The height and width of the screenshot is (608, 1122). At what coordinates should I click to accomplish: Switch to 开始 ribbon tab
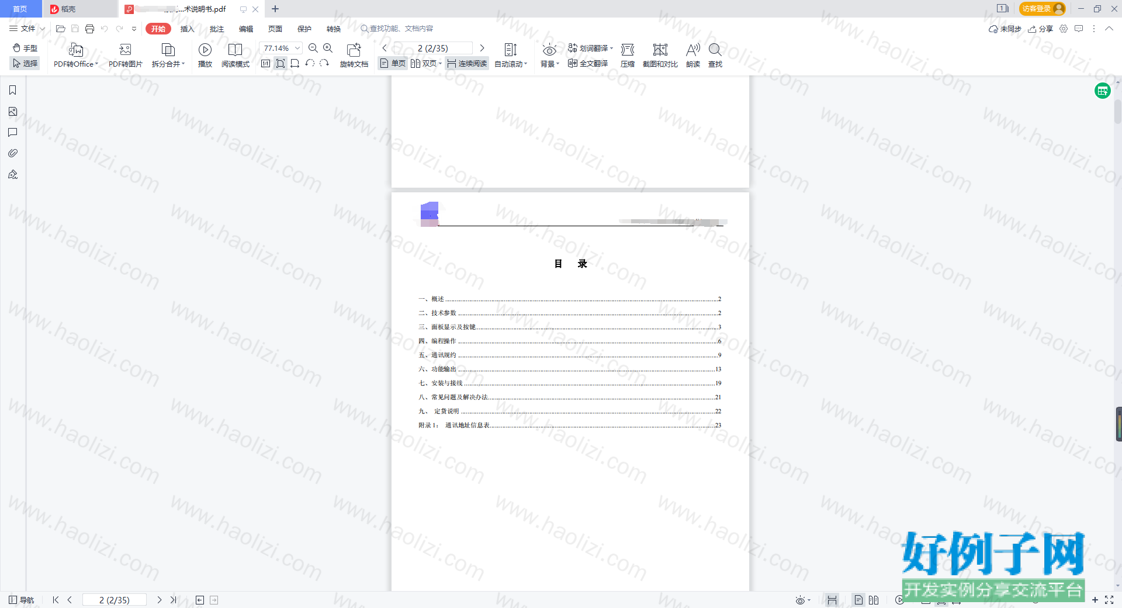click(158, 29)
